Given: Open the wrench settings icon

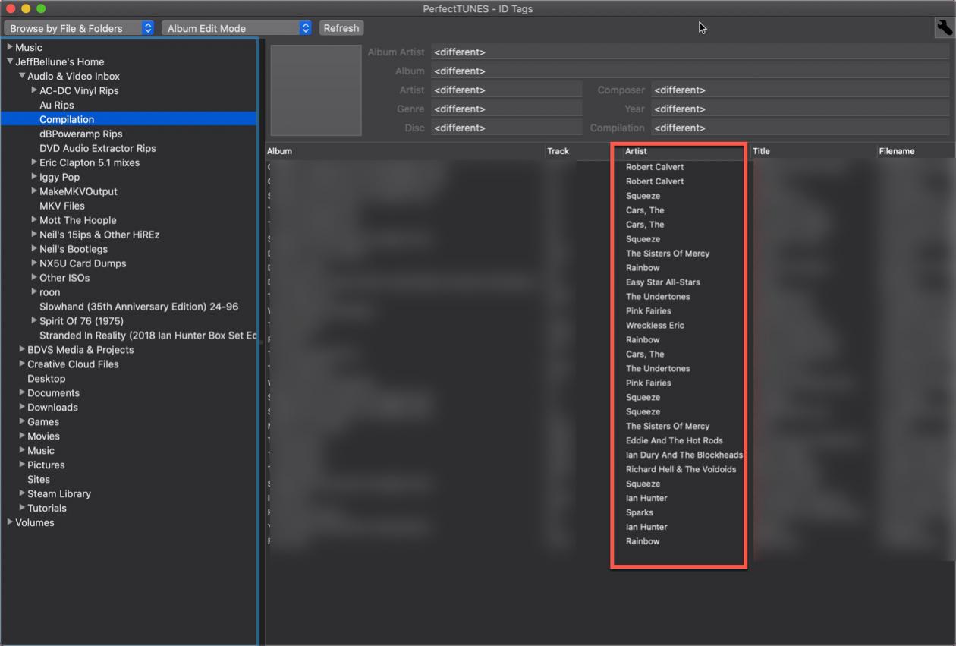Looking at the screenshot, I should click(944, 28).
